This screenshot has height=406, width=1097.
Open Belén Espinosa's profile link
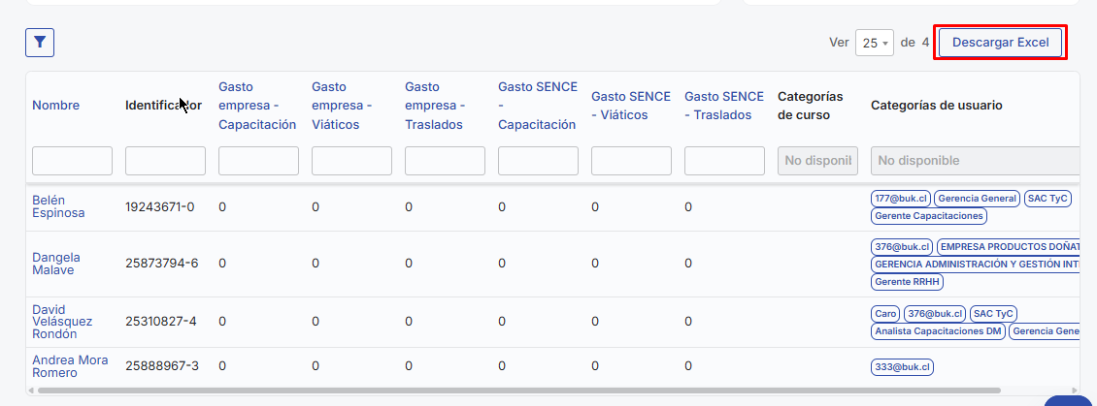coord(58,205)
